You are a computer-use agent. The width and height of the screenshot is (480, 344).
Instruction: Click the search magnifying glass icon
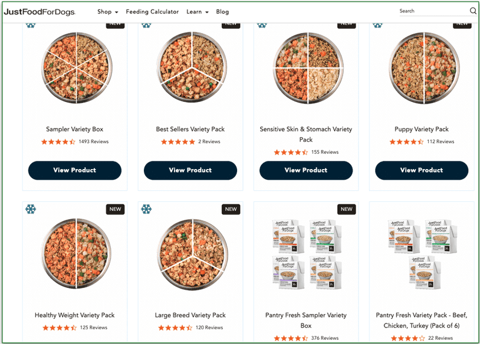[x=472, y=11]
